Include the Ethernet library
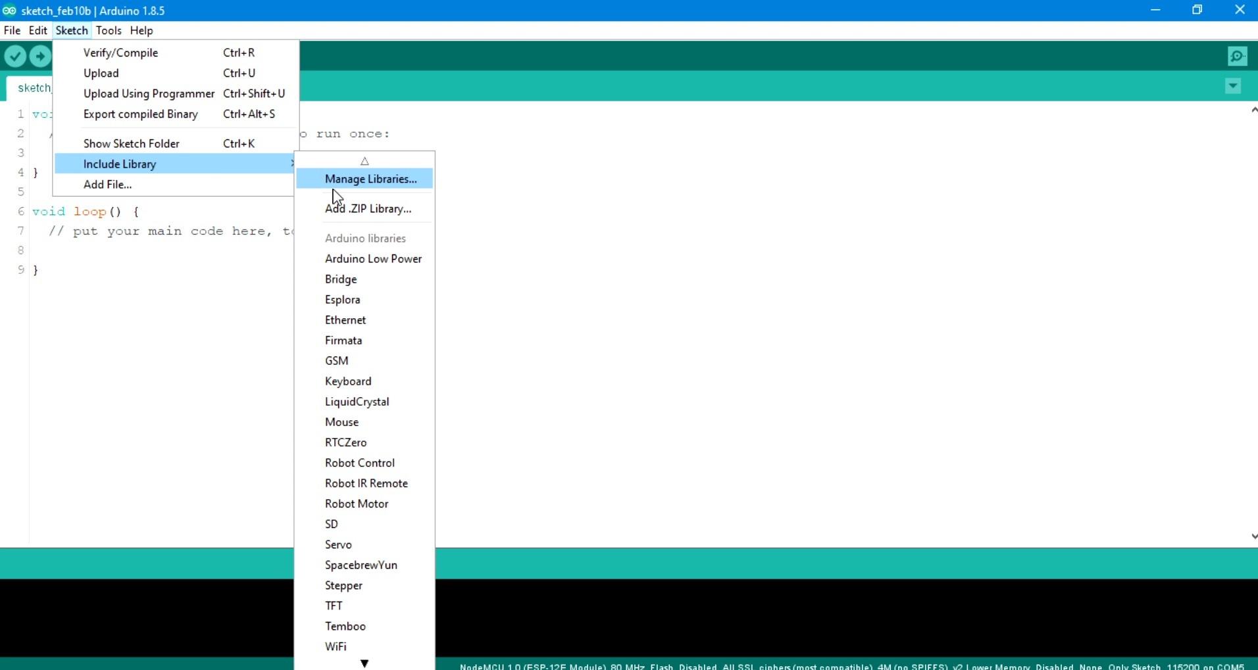 pyautogui.click(x=365, y=320)
